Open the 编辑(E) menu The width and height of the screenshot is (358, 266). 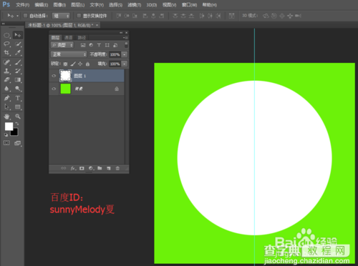tap(42, 5)
